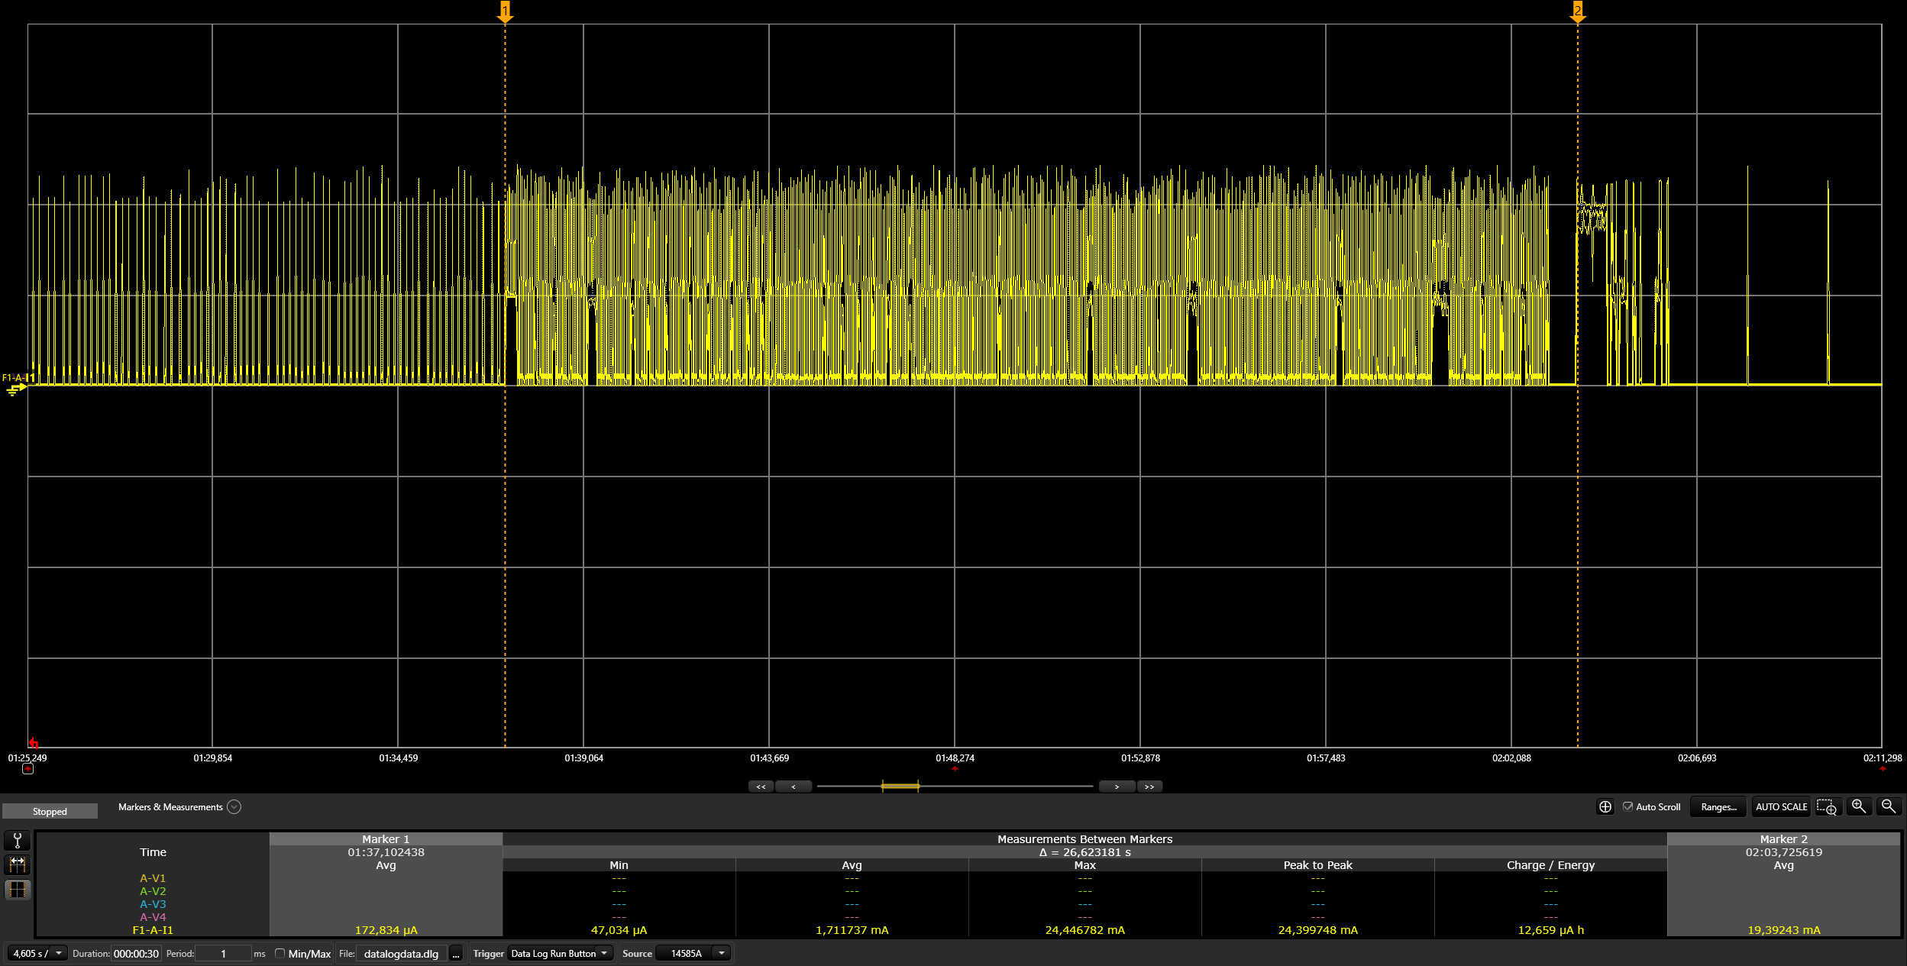Image resolution: width=1907 pixels, height=966 pixels.
Task: Click the F1-A-I1 row label
Action: tap(153, 930)
